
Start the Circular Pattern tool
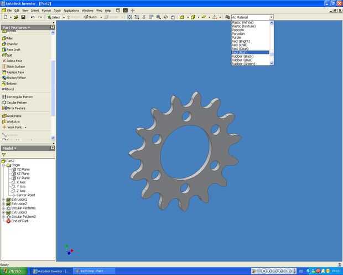click(14, 103)
